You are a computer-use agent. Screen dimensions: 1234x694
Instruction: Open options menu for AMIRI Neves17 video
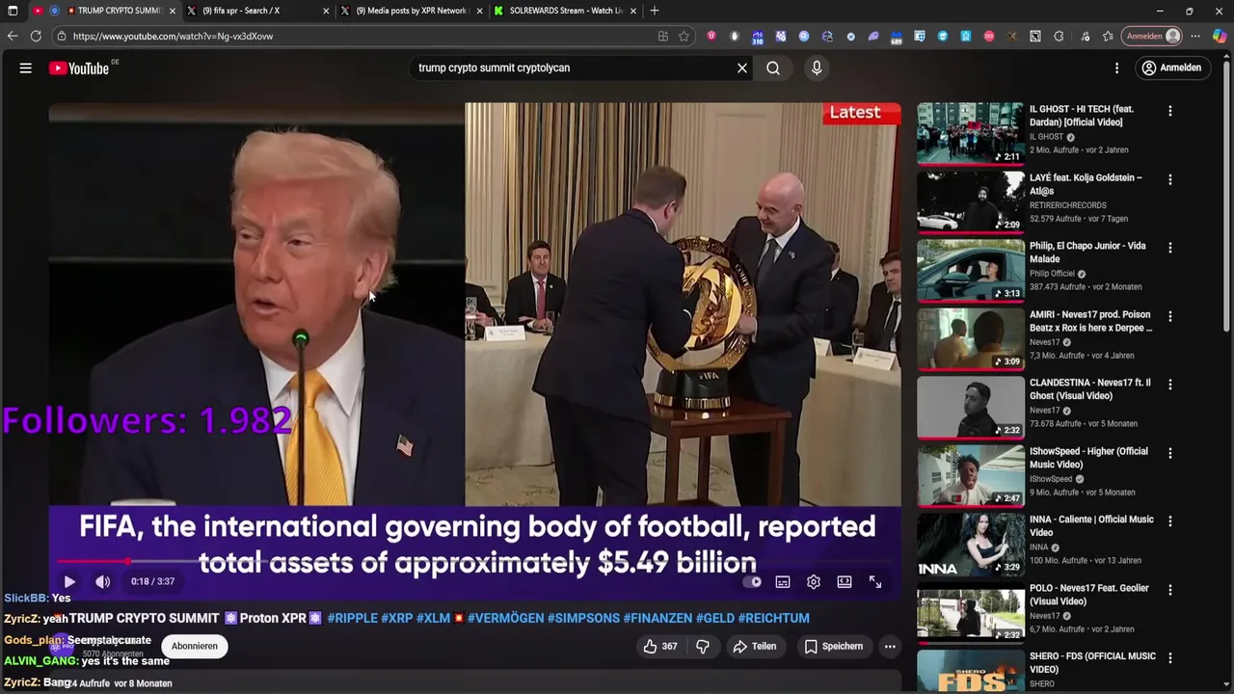1170,317
